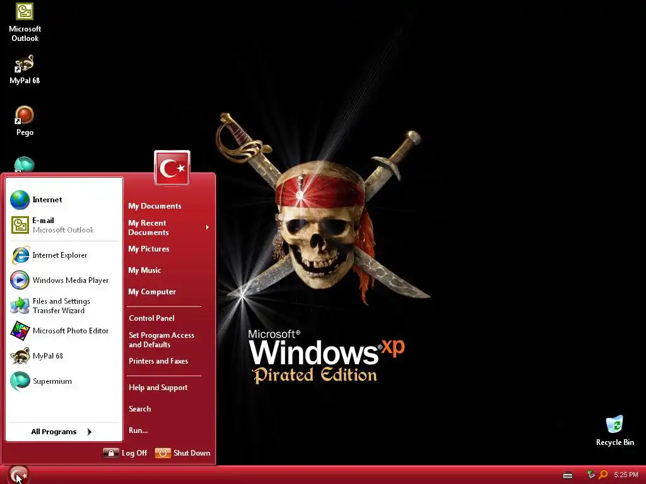Open Search from Start menu
This screenshot has width=646, height=484.
pyautogui.click(x=139, y=409)
